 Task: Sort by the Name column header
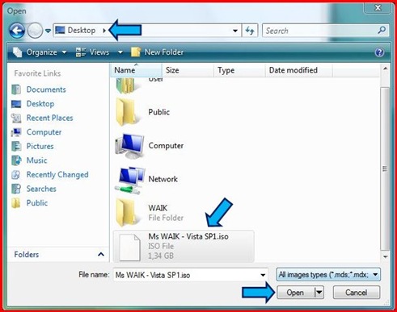(136, 70)
